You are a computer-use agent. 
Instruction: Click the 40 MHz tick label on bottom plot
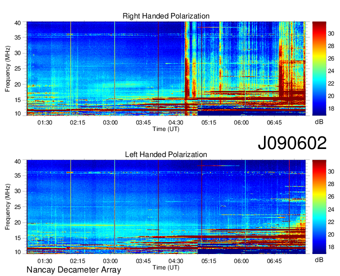click(17, 161)
